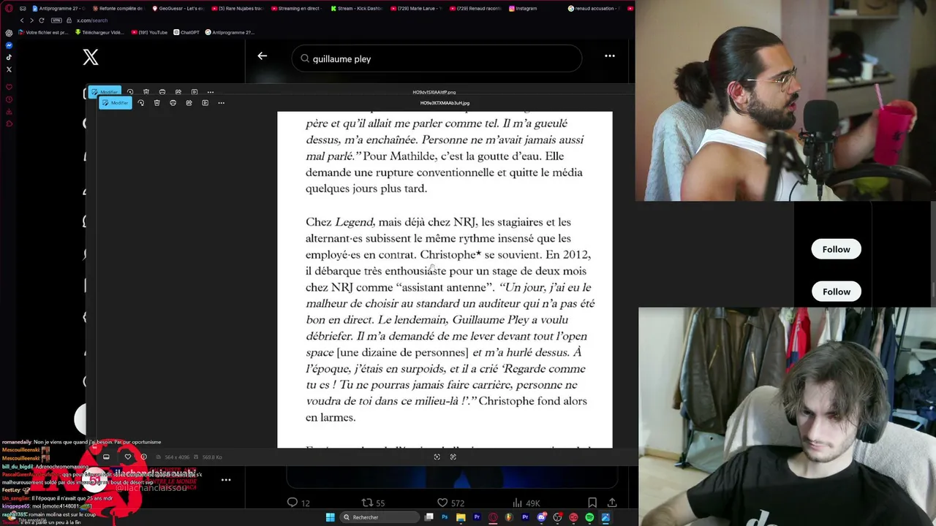Viewport: 936px width, 526px height.
Task: Open the Téléchargeur Vidéo bookmark
Action: click(101, 33)
